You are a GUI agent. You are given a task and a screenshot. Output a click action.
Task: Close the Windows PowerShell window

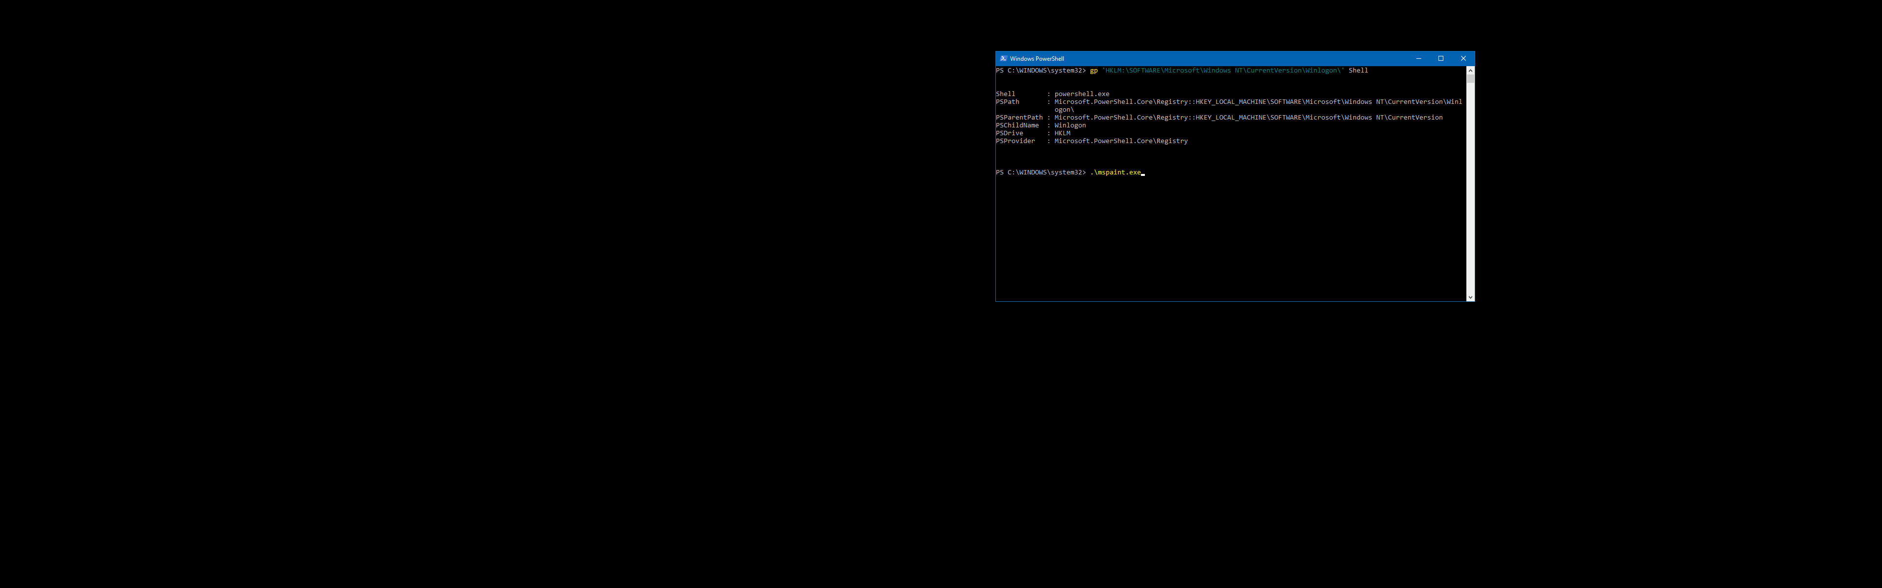pyautogui.click(x=1462, y=58)
